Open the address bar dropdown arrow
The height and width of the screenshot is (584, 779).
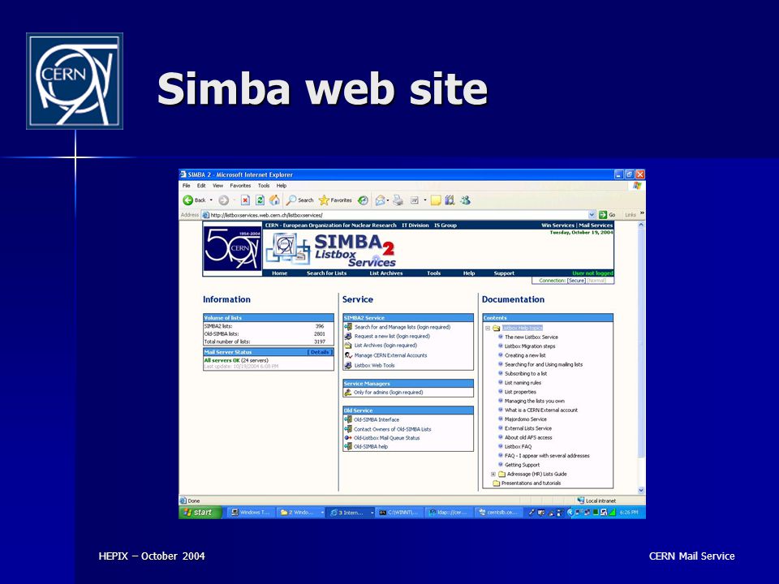coord(592,214)
